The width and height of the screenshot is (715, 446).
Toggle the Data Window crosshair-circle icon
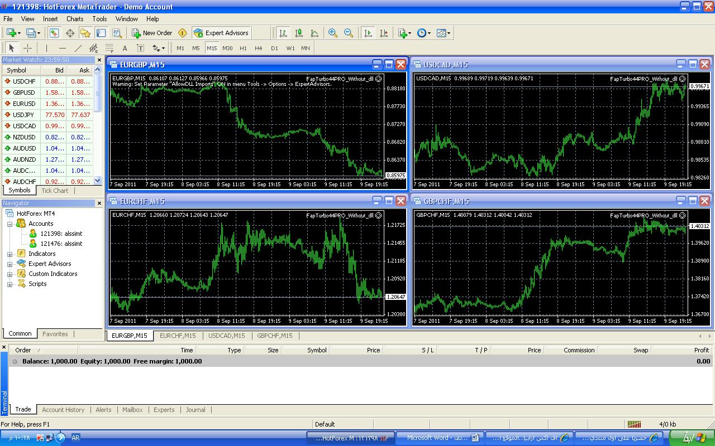tap(70, 33)
